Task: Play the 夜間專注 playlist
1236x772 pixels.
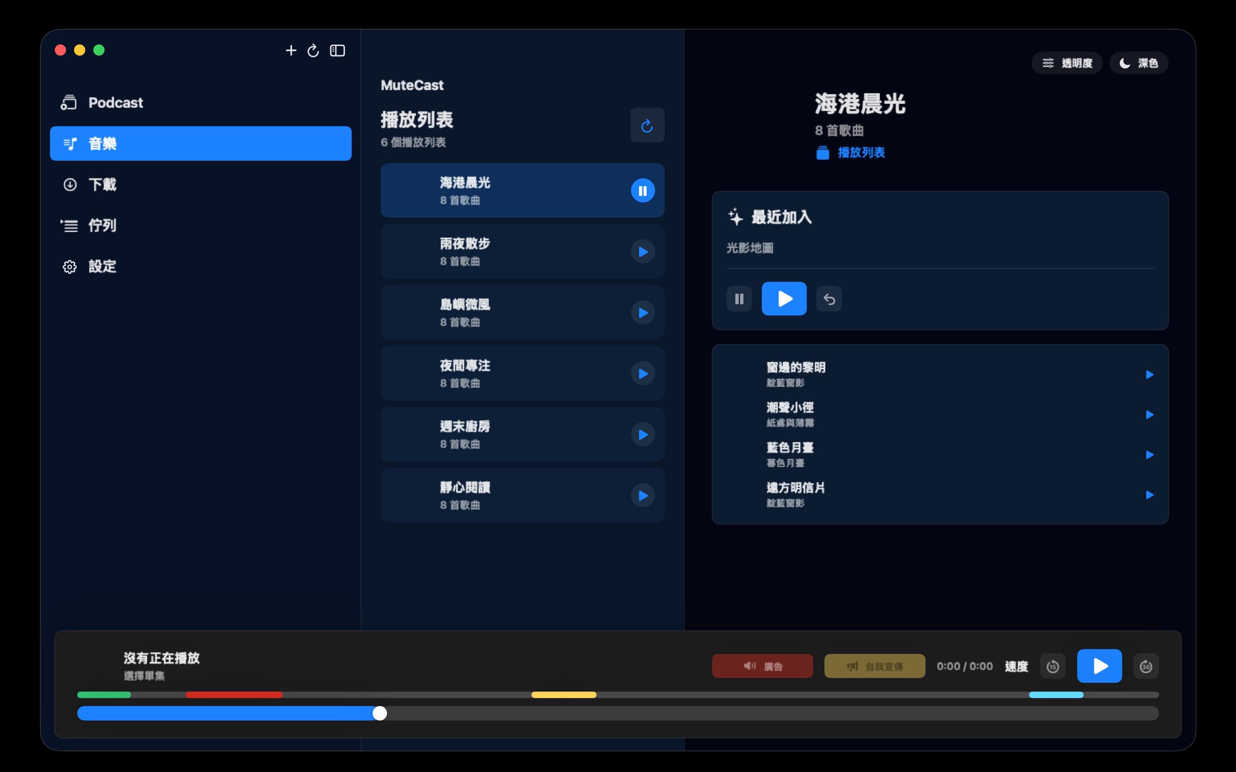Action: click(642, 374)
